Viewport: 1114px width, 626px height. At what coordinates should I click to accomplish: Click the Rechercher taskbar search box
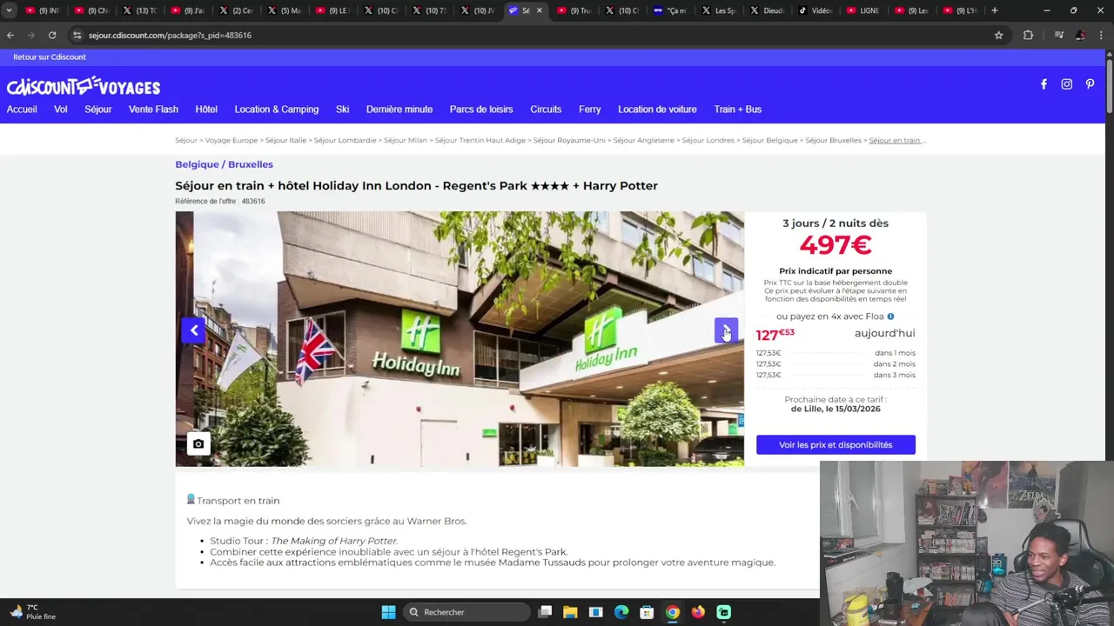467,612
